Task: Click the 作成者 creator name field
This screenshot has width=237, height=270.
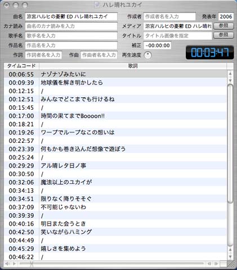Action: [x=169, y=16]
